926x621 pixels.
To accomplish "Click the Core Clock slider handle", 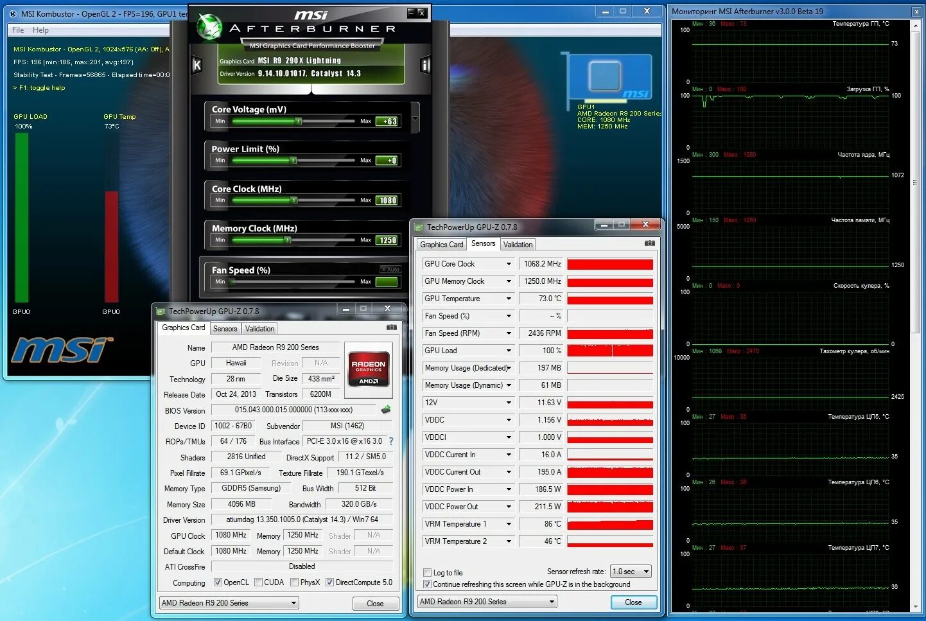I will tap(293, 200).
